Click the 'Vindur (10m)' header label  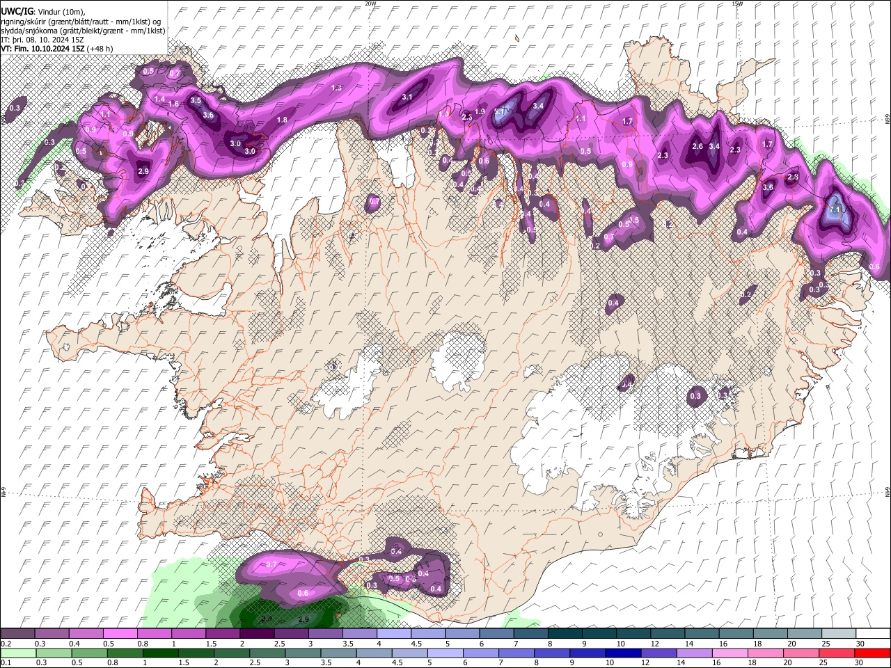pyautogui.click(x=60, y=12)
